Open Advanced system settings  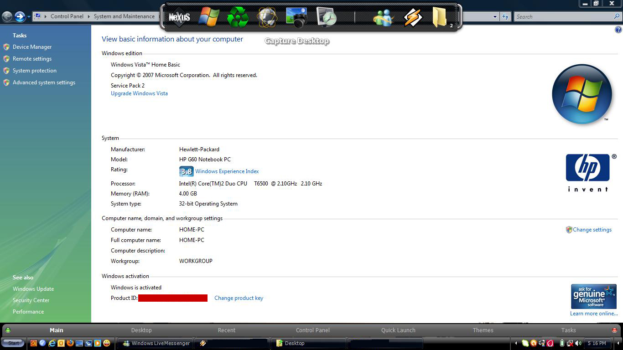(x=44, y=82)
